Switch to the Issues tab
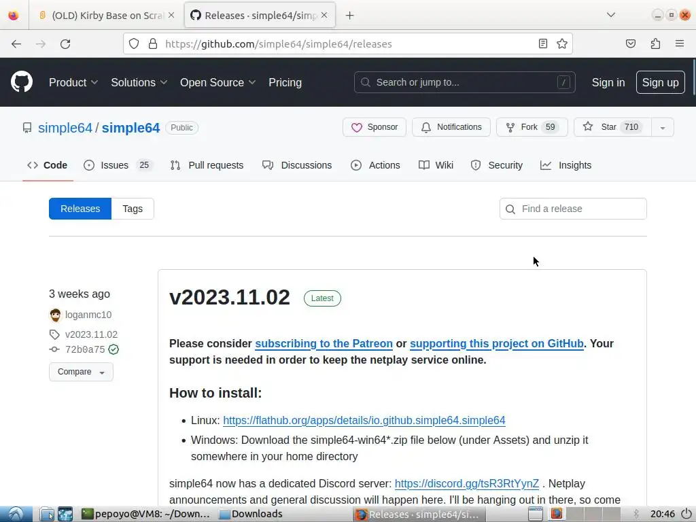Image resolution: width=696 pixels, height=522 pixels. click(118, 165)
